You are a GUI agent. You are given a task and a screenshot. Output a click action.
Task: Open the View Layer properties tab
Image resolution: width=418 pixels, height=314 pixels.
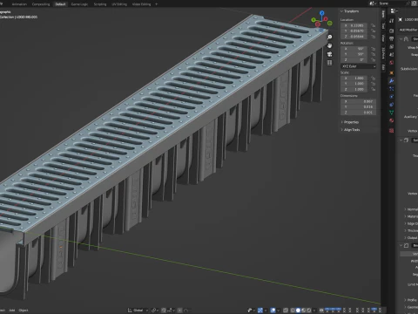(x=391, y=46)
